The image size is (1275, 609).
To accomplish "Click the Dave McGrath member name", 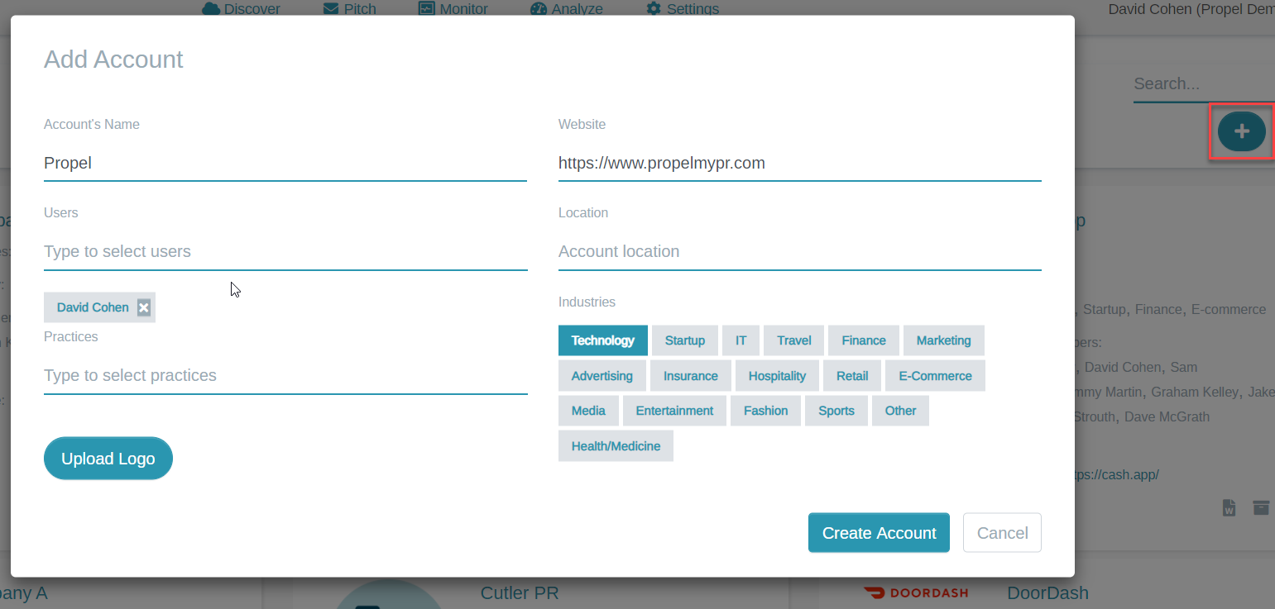I will (x=1168, y=416).
